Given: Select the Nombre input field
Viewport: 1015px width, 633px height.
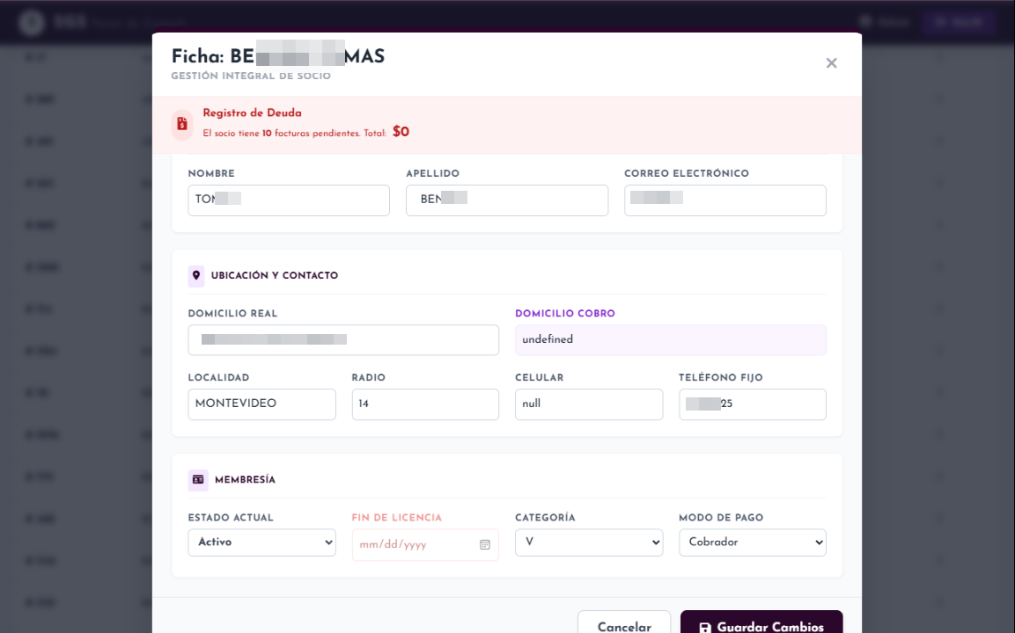Looking at the screenshot, I should pos(288,200).
